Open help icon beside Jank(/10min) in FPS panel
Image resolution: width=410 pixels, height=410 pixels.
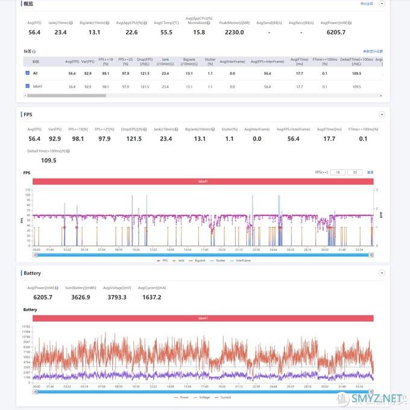click(x=177, y=130)
